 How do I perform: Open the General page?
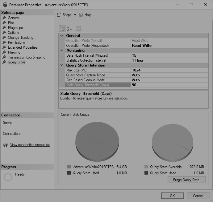[x=14, y=18]
